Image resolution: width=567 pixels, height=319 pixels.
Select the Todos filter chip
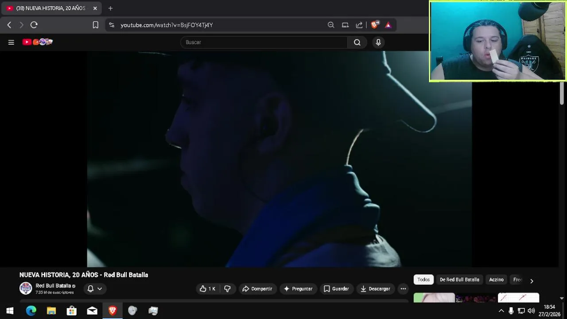[x=423, y=280]
